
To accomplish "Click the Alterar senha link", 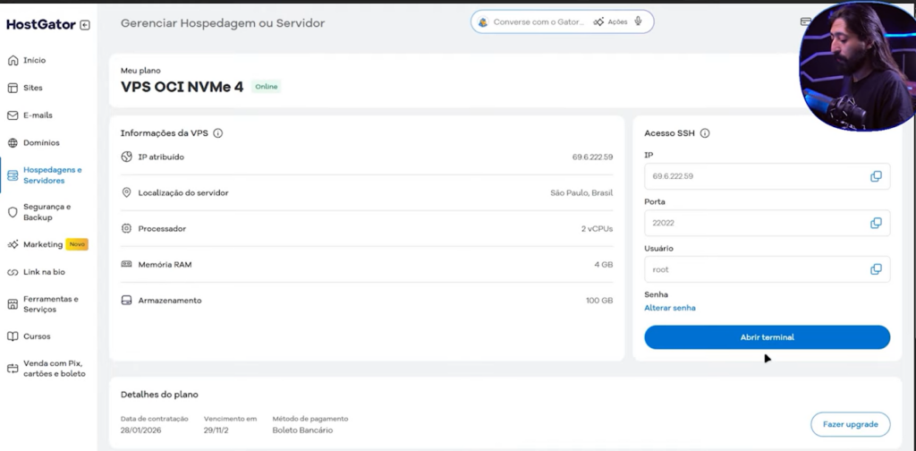I will tap(669, 308).
